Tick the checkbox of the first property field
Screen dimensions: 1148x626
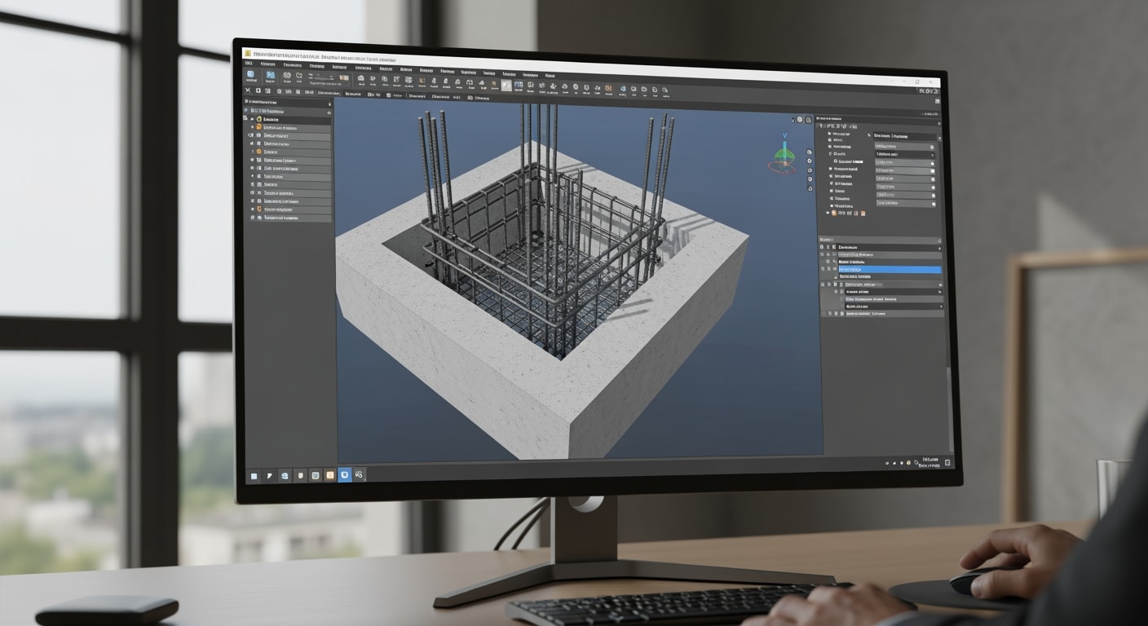click(931, 146)
